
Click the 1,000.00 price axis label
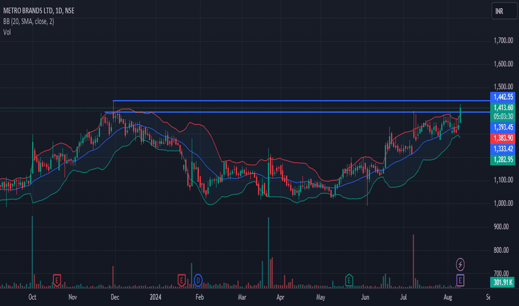(x=503, y=203)
